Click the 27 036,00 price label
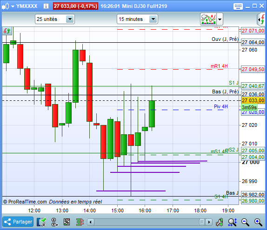The height and width of the screenshot is (230, 267). pyautogui.click(x=253, y=94)
